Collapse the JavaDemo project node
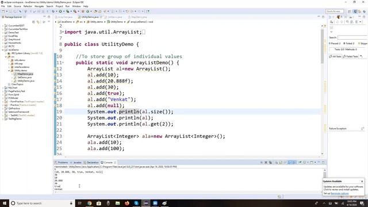Viewport: 368px width, 207px height. tap(3, 50)
